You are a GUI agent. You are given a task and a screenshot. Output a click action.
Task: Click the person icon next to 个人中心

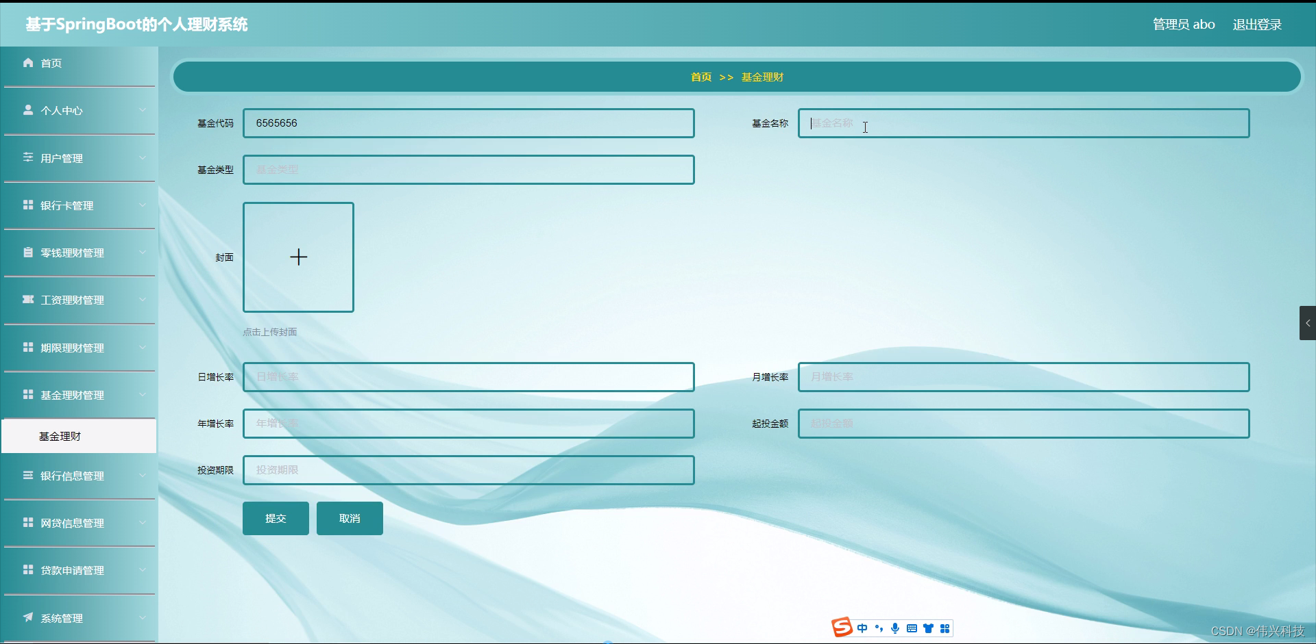click(28, 110)
